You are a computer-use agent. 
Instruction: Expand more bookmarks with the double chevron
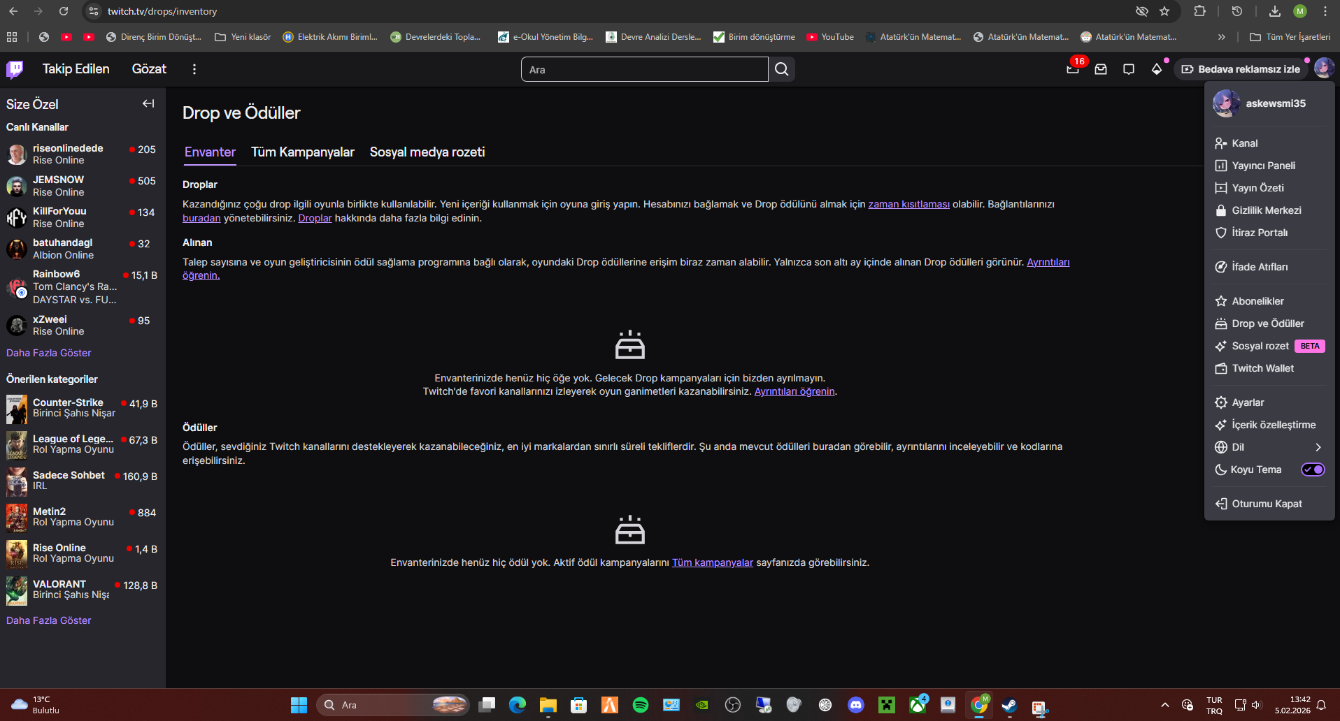[x=1221, y=37]
